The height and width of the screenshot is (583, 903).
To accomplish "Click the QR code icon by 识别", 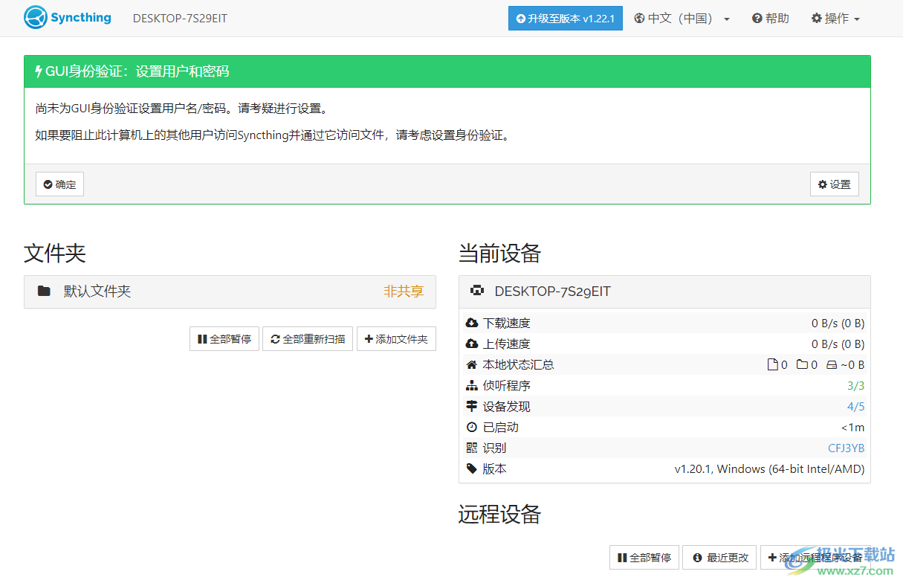I will (471, 448).
